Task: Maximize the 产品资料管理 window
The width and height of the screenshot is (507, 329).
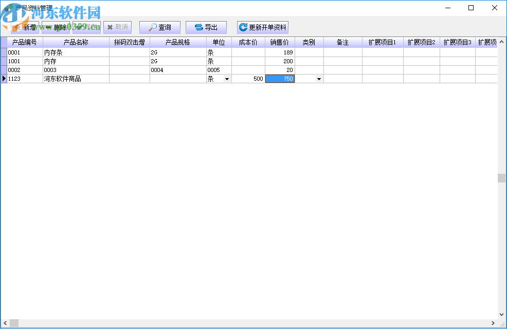Action: (471, 8)
